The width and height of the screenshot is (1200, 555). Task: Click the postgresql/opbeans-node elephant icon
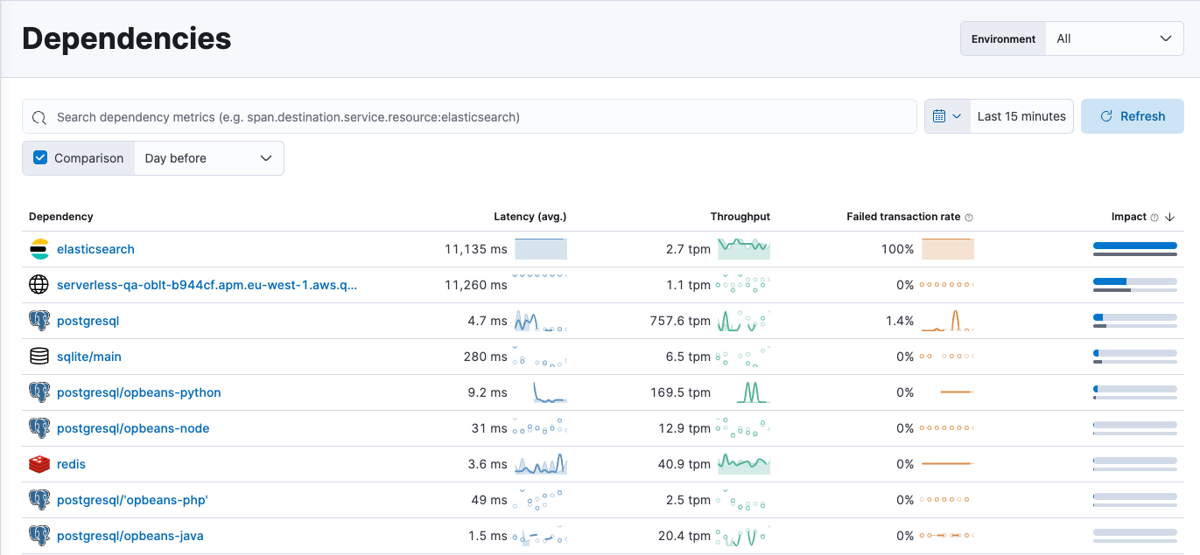pyautogui.click(x=39, y=428)
